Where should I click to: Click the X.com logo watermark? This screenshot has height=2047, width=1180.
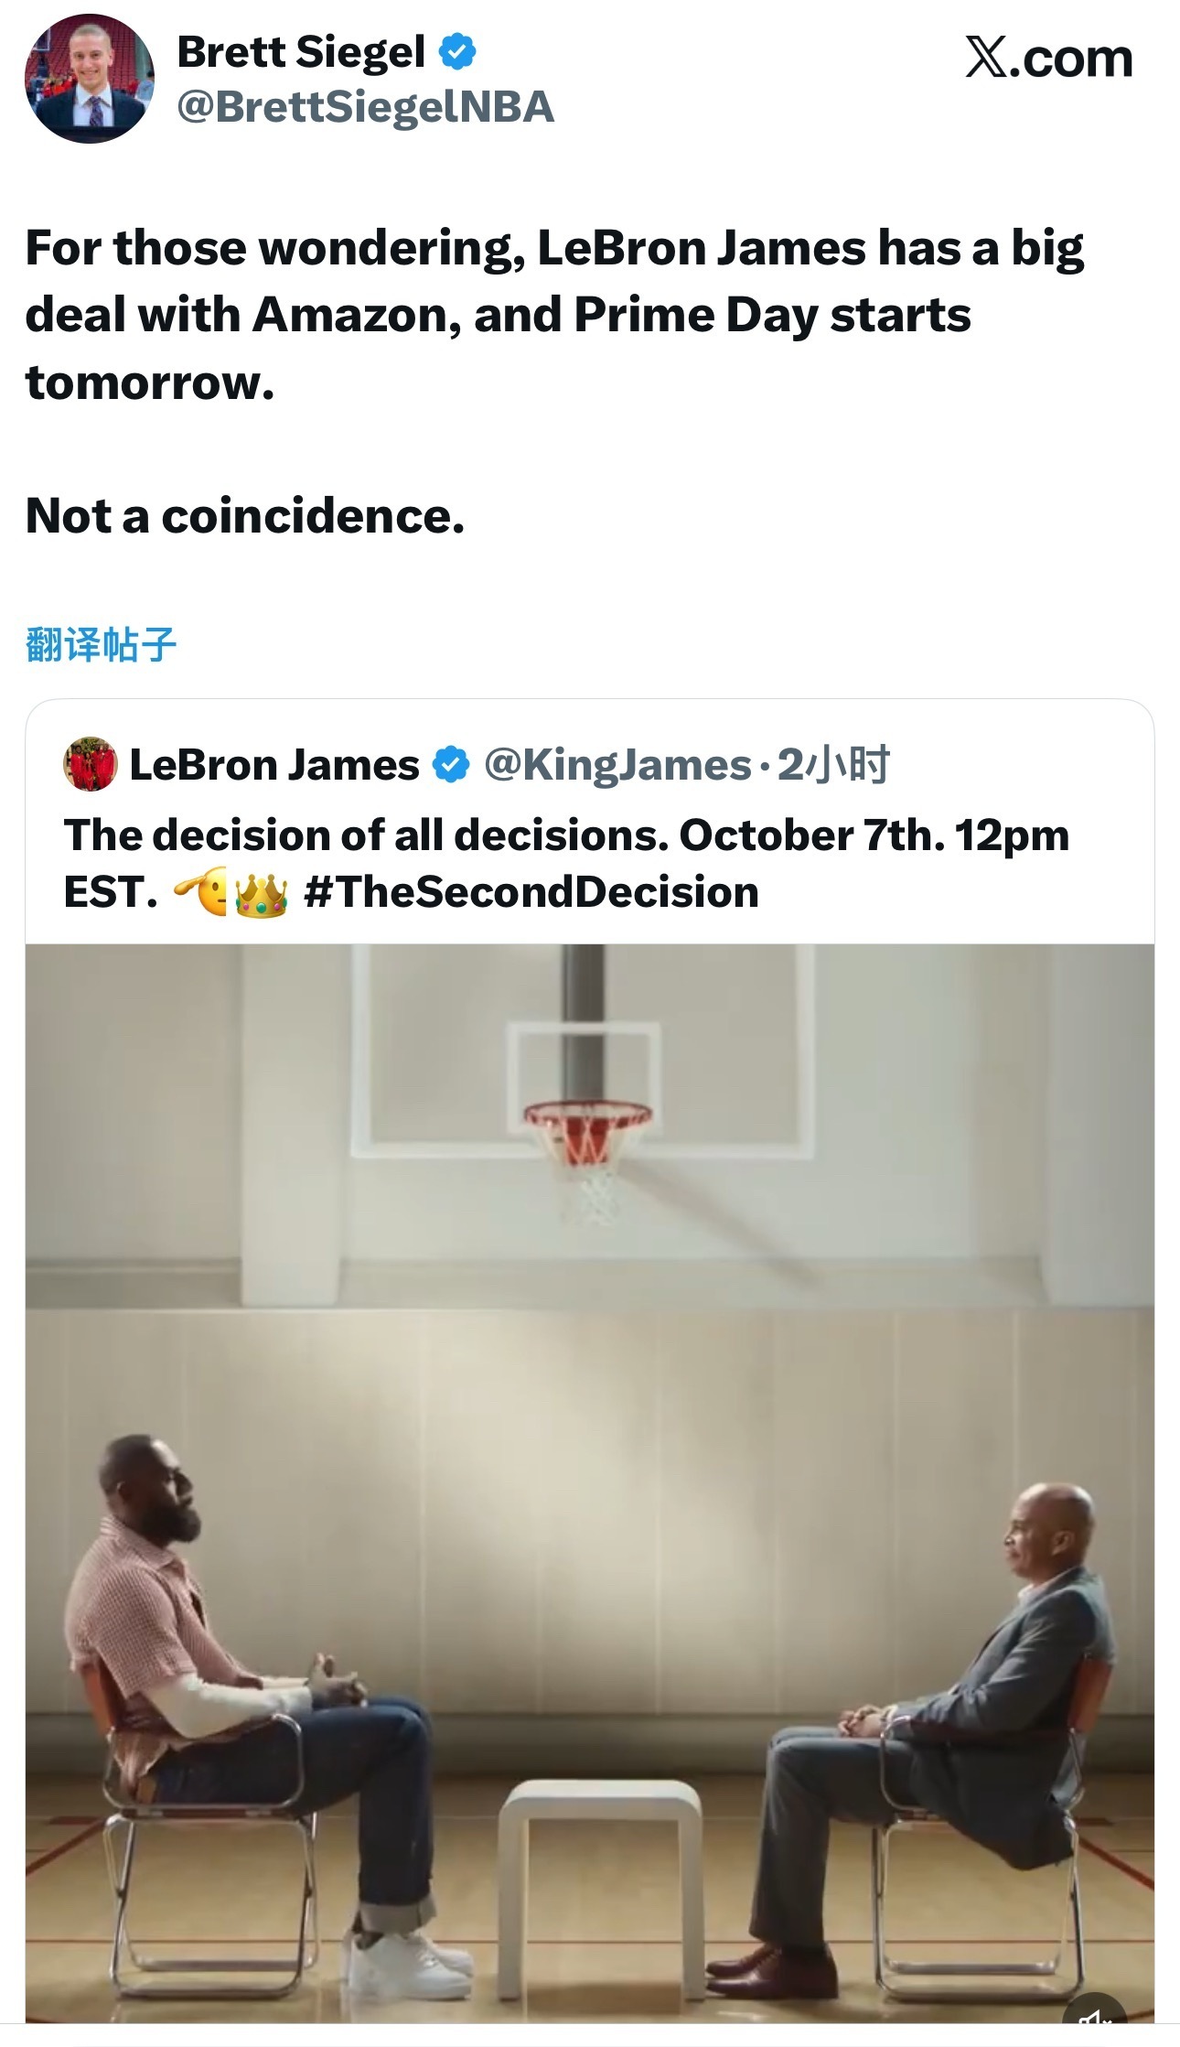pyautogui.click(x=1049, y=59)
